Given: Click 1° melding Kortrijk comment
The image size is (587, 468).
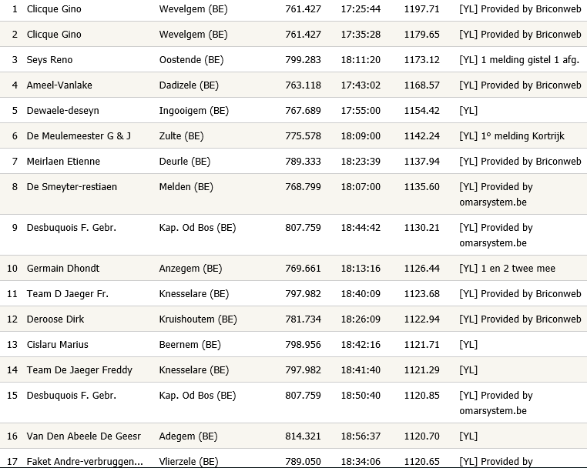Looking at the screenshot, I should pos(522,136).
